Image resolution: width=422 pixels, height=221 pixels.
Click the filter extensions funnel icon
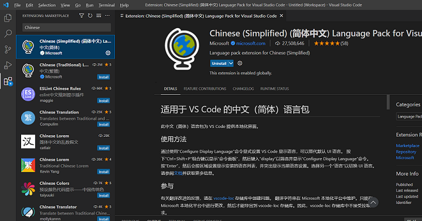pos(81,16)
